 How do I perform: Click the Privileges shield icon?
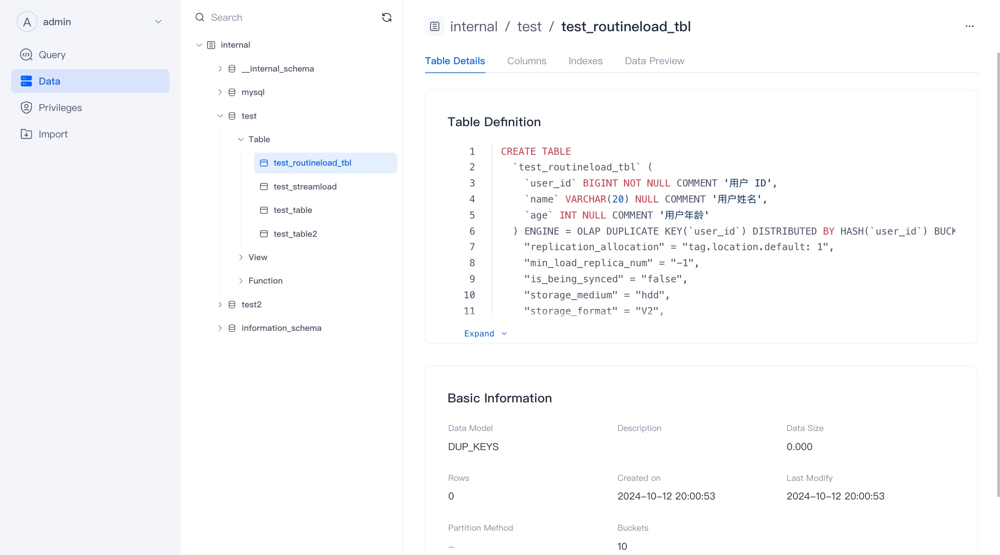(x=26, y=108)
